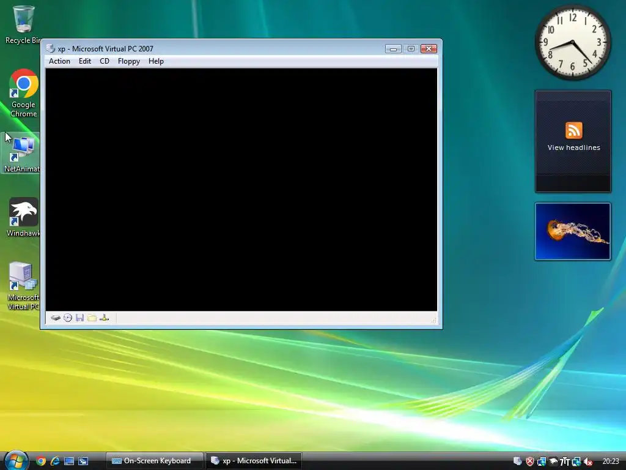This screenshot has height=470, width=626.
Task: Minimize the Virtual PC 2007 window
Action: [393, 49]
